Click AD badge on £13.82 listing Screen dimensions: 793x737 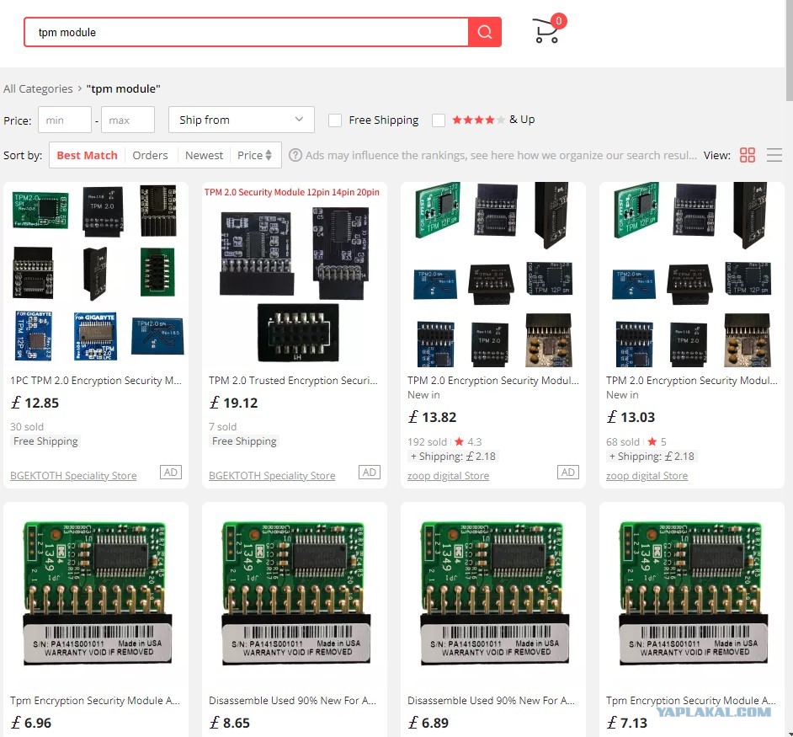568,473
